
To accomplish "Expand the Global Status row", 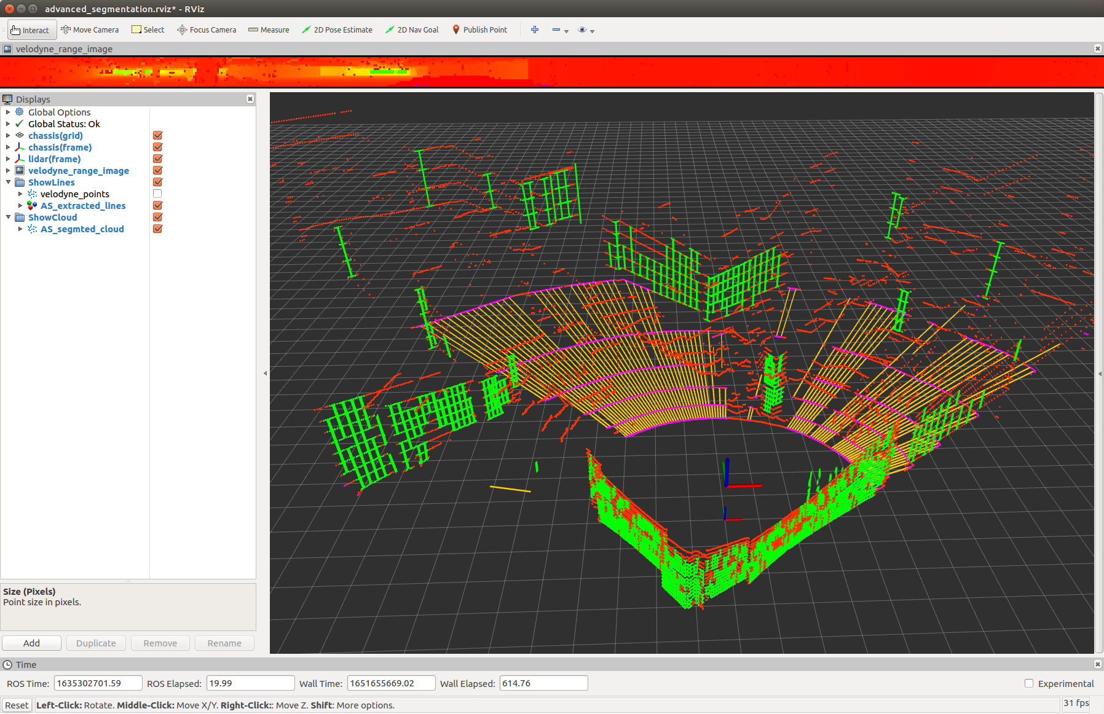I will tap(8, 124).
